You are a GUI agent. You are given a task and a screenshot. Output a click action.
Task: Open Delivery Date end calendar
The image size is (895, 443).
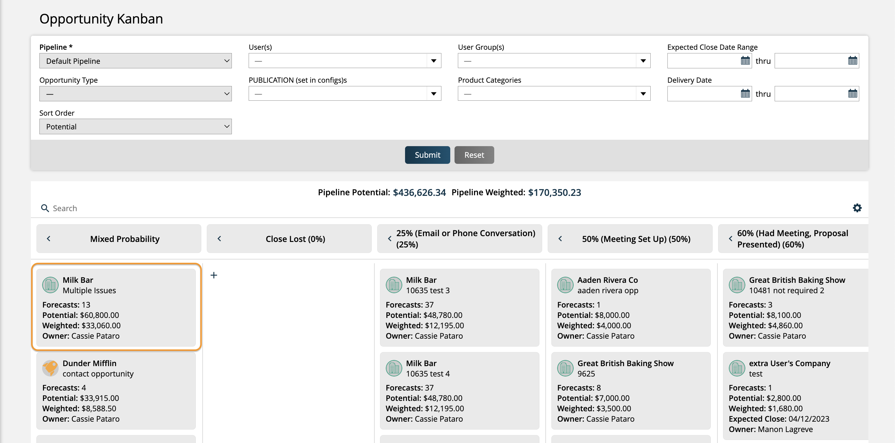pyautogui.click(x=852, y=94)
